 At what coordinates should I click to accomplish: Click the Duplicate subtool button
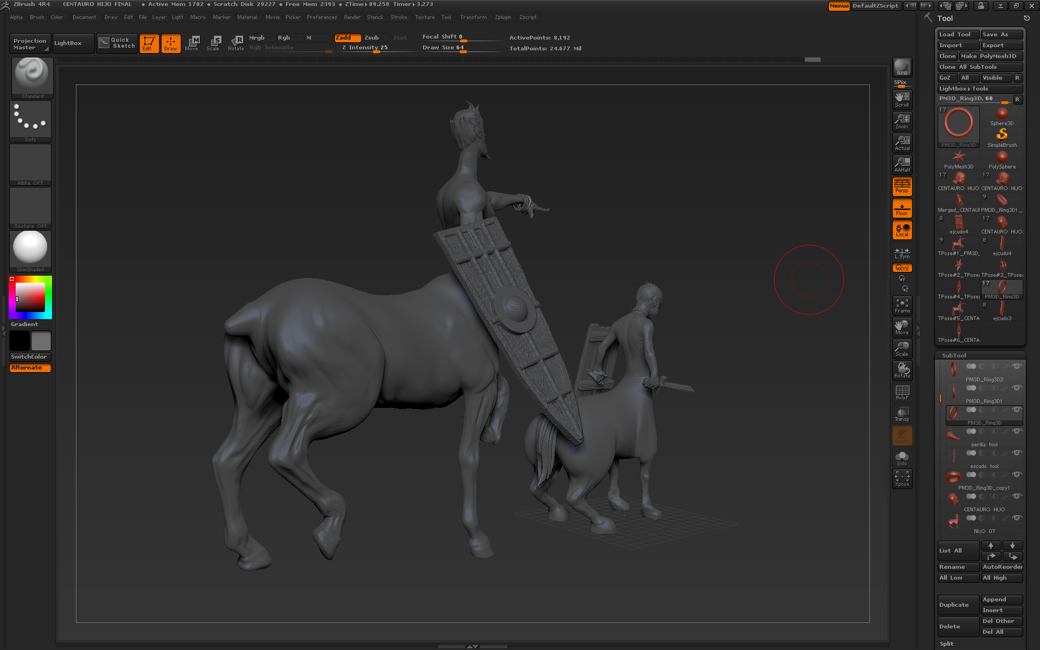click(958, 605)
